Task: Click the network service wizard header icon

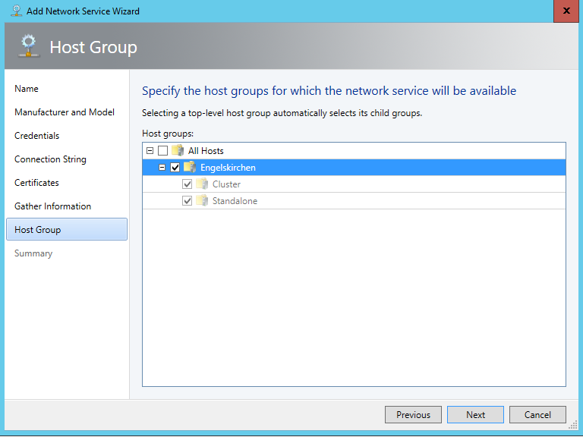Action: click(x=28, y=46)
